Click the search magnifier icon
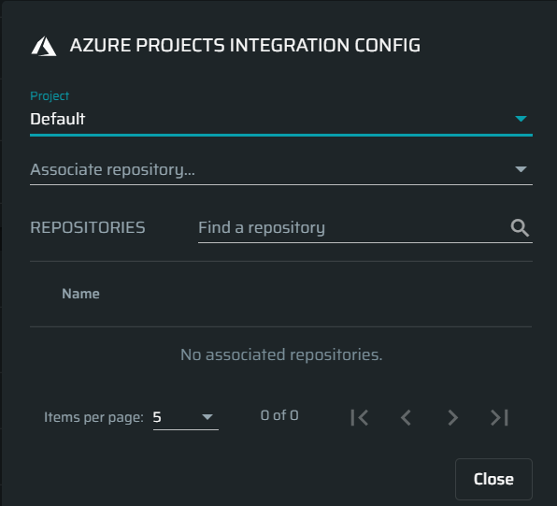The width and height of the screenshot is (557, 506). coord(520,228)
